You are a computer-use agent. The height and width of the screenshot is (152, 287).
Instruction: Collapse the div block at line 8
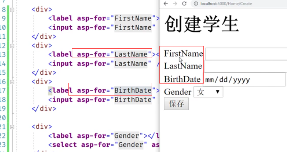click(x=12, y=10)
